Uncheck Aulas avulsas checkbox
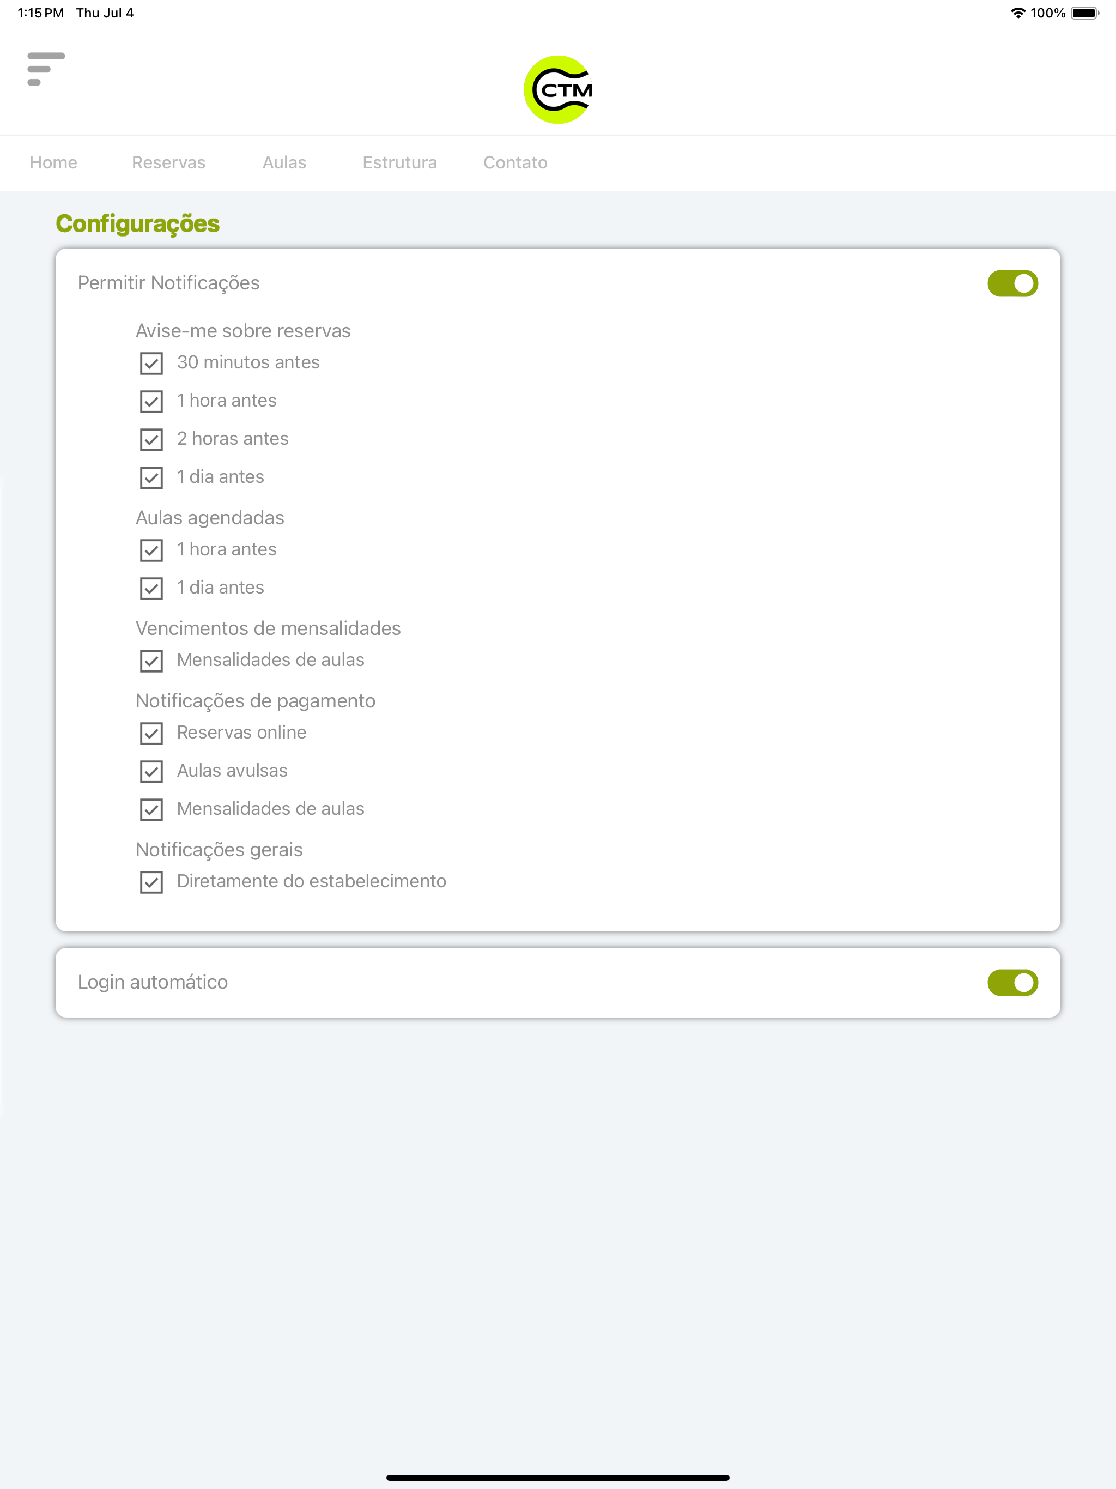The image size is (1116, 1489). point(151,771)
